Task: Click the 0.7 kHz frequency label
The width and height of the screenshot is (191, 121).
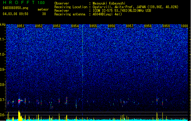Action: point(2,100)
